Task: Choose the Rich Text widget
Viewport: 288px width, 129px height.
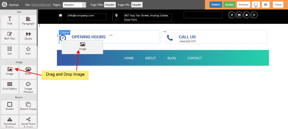Action: (x=10, y=36)
